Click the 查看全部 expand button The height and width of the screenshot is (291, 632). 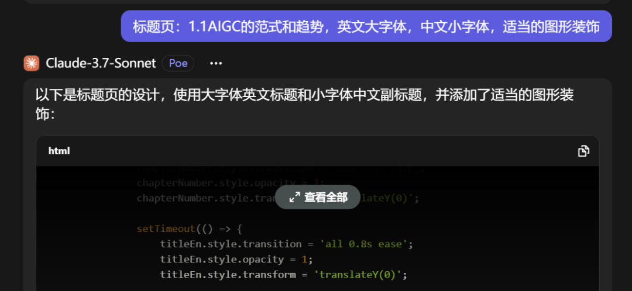point(318,198)
